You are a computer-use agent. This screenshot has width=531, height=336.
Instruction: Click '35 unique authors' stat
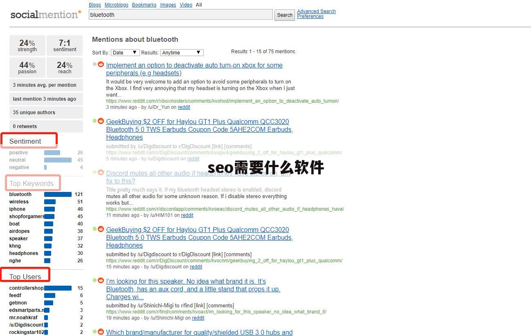[46, 113]
